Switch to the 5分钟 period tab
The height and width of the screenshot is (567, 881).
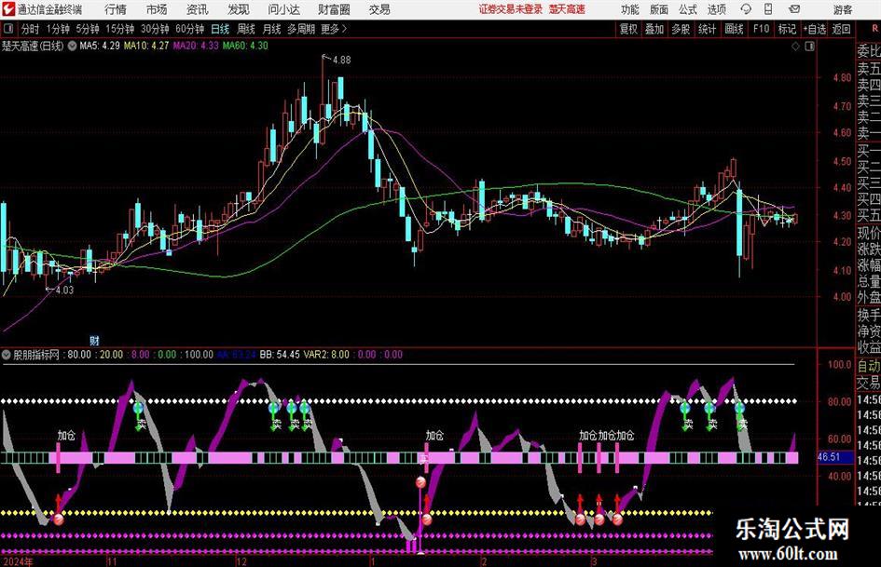pyautogui.click(x=87, y=29)
